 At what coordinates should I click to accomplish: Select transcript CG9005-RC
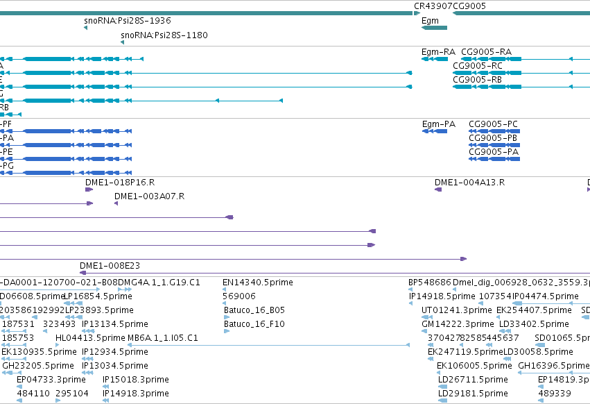pos(521,73)
